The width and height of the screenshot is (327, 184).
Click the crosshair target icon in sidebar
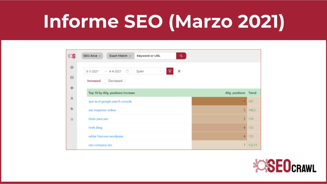[x=72, y=88]
